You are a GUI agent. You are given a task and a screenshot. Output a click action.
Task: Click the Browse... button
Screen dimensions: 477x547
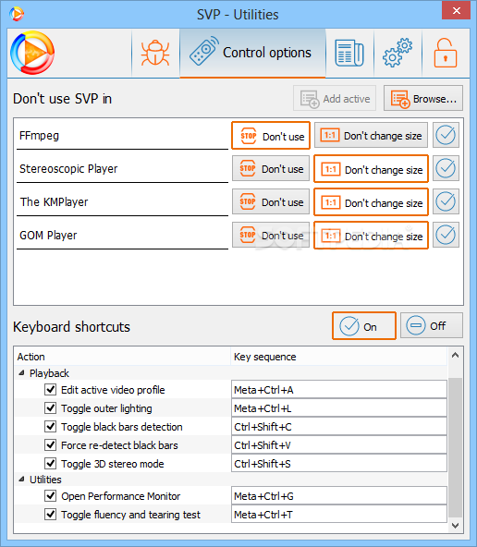click(x=423, y=99)
